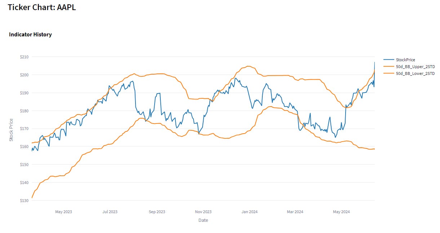Viewport: 440px width, 233px height.
Task: Click the $160 y-axis label
Action: pyautogui.click(x=25, y=147)
